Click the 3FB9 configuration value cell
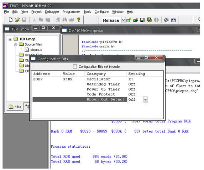The height and width of the screenshot is (170, 204). coord(68,79)
